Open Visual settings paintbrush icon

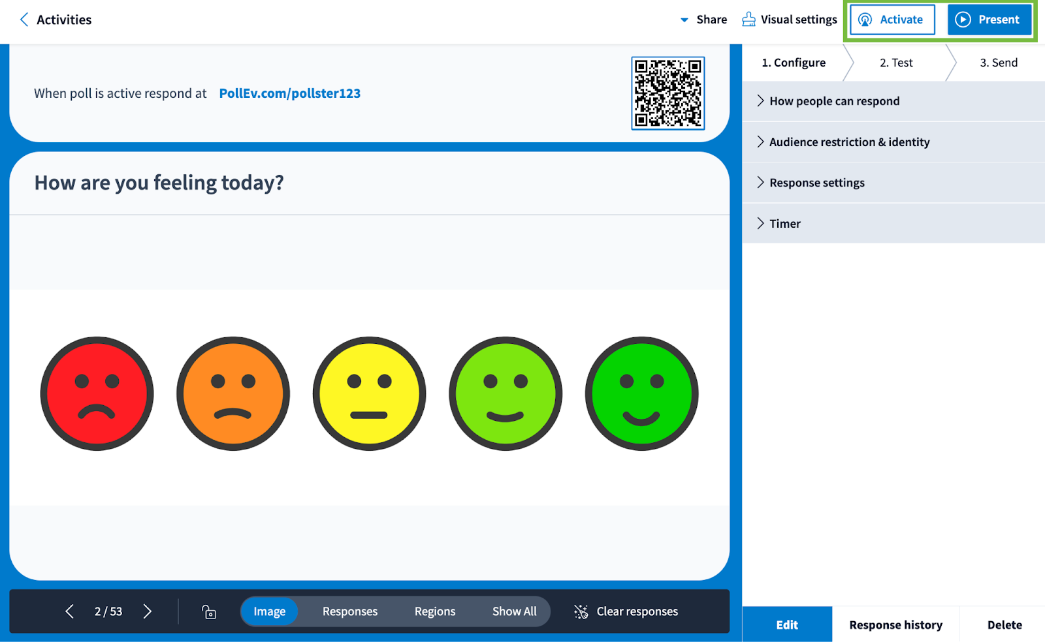coord(748,20)
